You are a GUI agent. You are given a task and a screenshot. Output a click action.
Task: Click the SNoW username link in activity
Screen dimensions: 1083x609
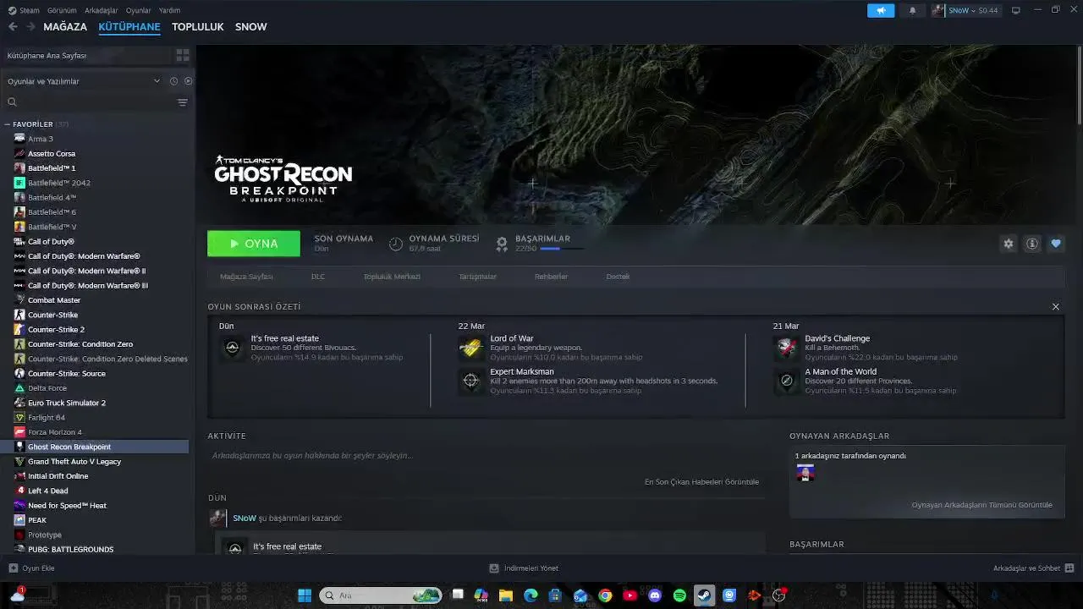tap(245, 518)
